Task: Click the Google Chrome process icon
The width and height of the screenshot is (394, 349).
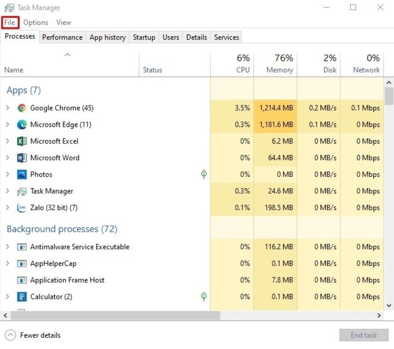Action: pyautogui.click(x=22, y=108)
